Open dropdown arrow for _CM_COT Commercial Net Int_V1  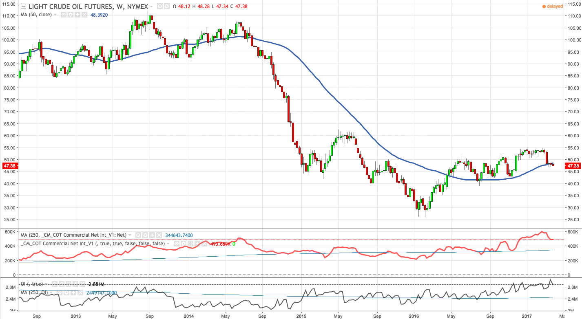168,243
